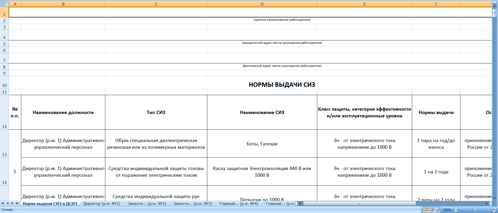Viewport: 498px width, 213px height.
Task: Select row 4 header
Action: 4,35
